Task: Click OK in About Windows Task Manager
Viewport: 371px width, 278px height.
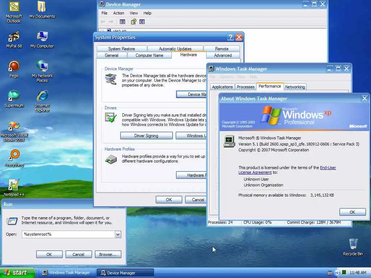Action: [352, 212]
